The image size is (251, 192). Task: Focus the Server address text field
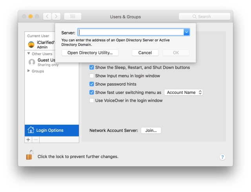(x=131, y=32)
